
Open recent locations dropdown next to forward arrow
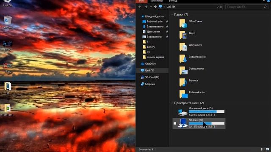point(151,7)
